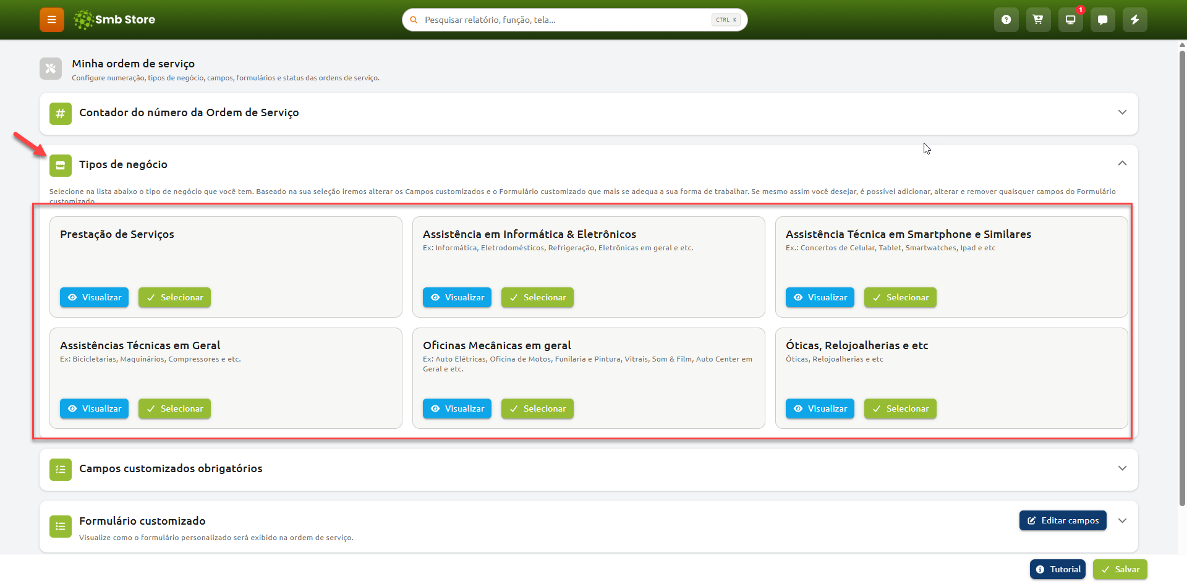Selecionar Assistências Técnicas em Geral
1187x584 pixels.
tap(174, 408)
